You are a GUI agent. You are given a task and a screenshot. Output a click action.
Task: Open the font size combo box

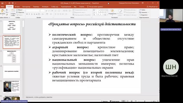point(43,11)
